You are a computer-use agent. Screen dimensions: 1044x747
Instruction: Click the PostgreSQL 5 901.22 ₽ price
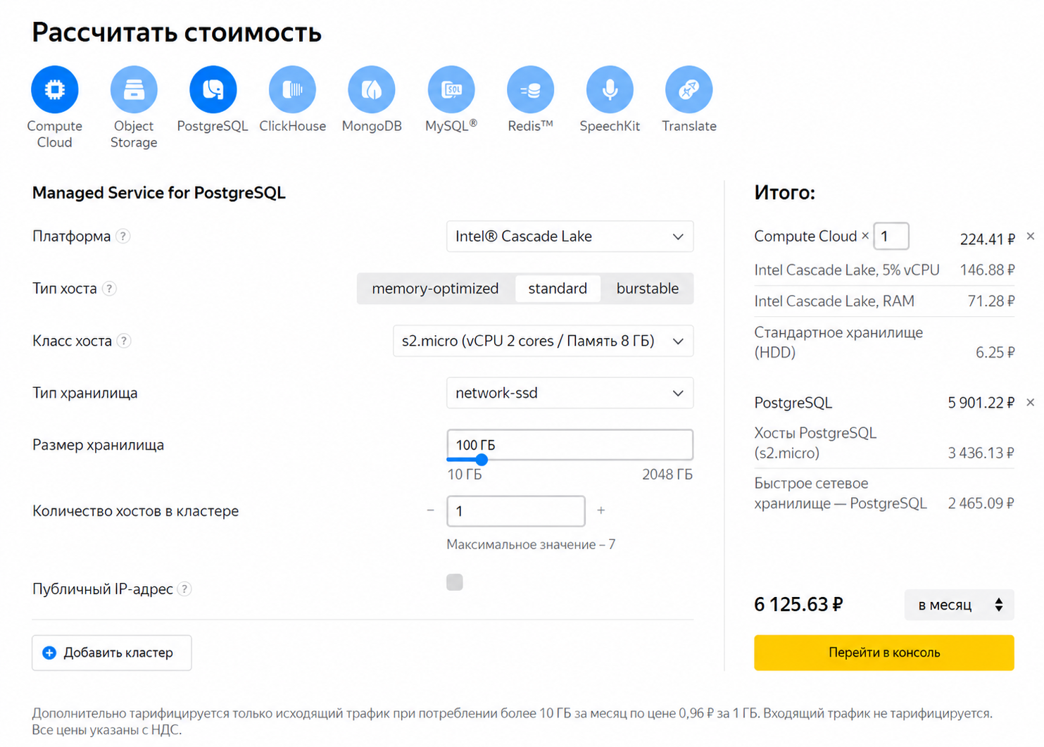(981, 403)
